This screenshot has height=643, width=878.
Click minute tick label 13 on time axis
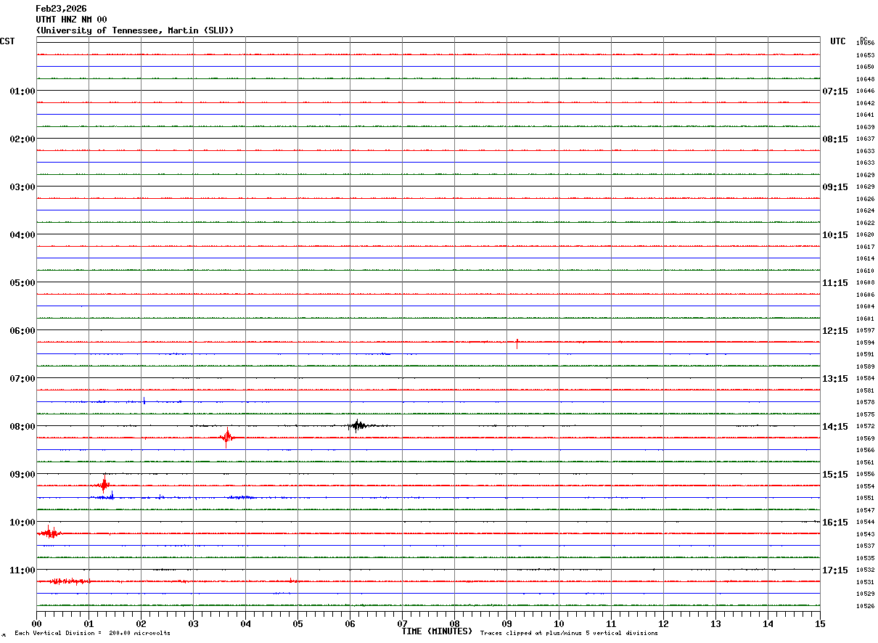coord(716,623)
